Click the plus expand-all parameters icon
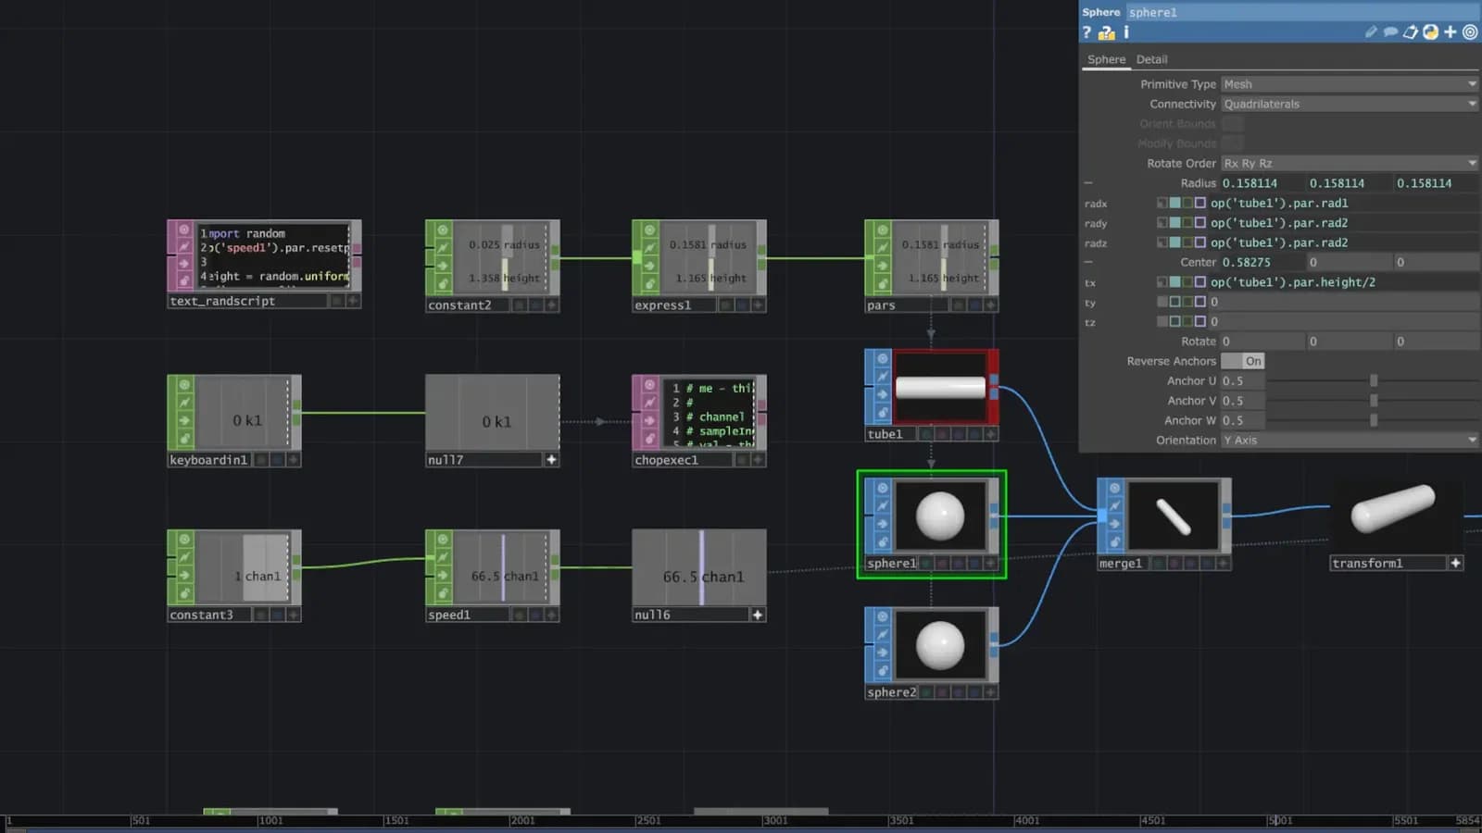Image resolution: width=1482 pixels, height=833 pixels. tap(1451, 32)
